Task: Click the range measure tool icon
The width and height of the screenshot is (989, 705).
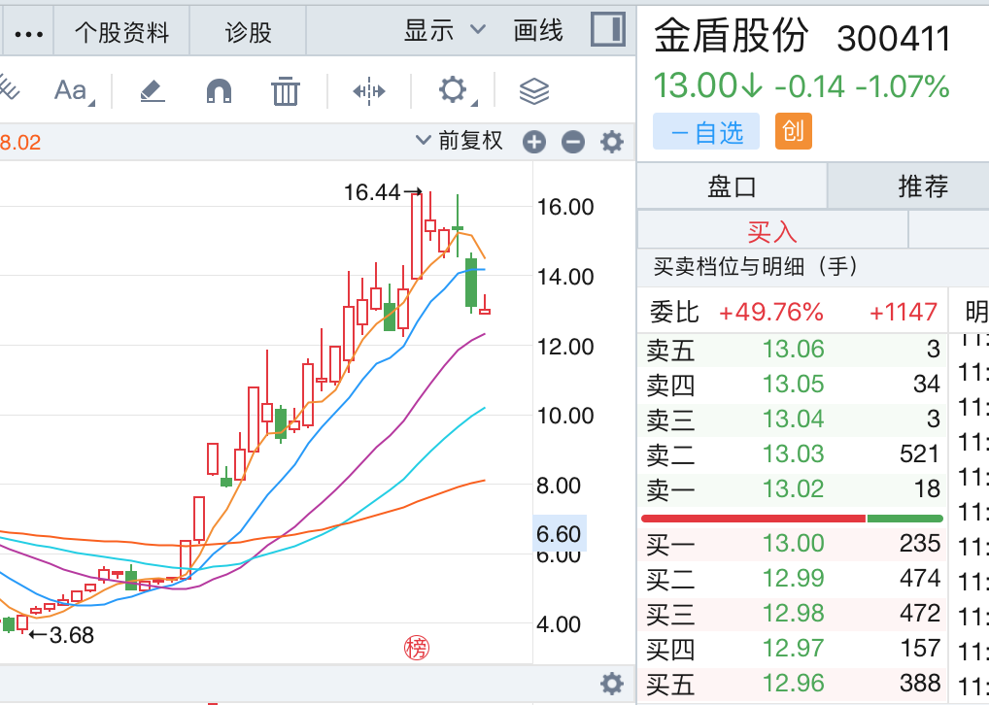Action: (369, 91)
